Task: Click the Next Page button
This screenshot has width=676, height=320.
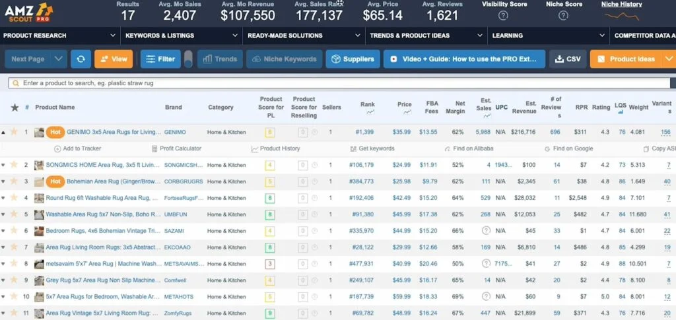Action: (x=28, y=59)
